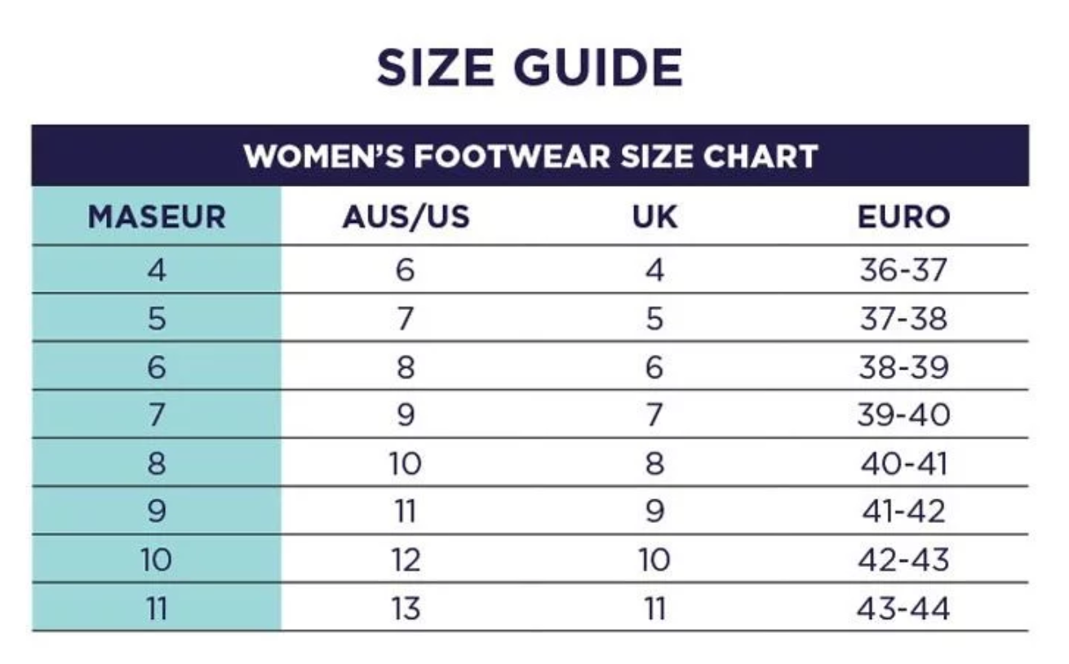
Task: Click the Euro 36-37 cell
Action: coord(903,270)
